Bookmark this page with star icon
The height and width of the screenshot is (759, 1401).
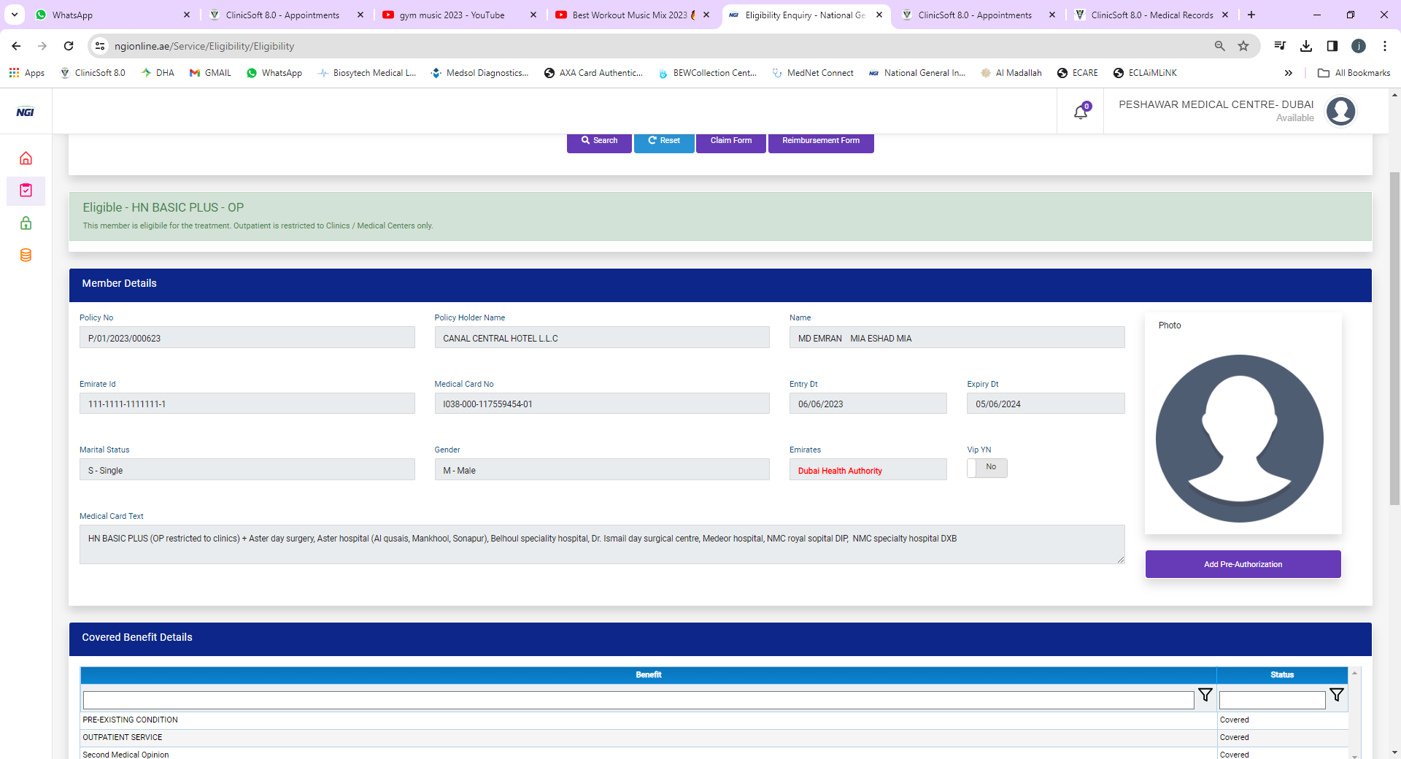[x=1243, y=46]
